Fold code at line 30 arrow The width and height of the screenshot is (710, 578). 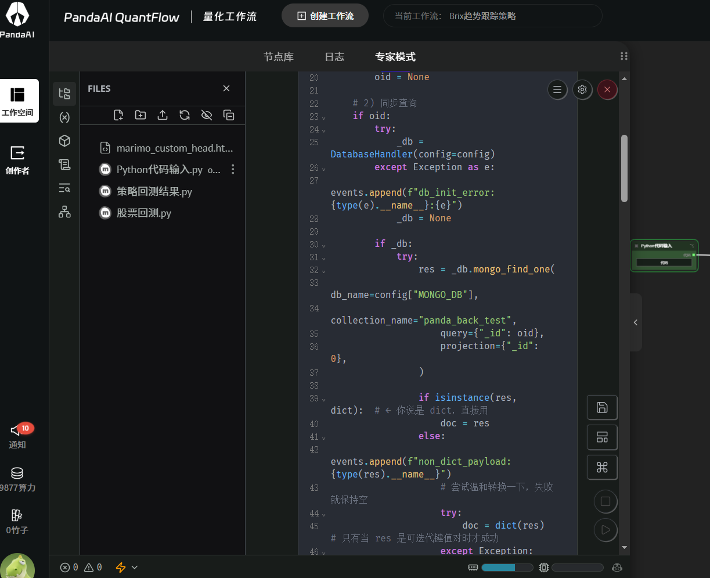324,245
